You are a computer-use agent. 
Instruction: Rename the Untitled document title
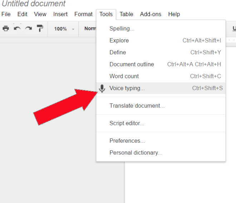pyautogui.click(x=34, y=4)
